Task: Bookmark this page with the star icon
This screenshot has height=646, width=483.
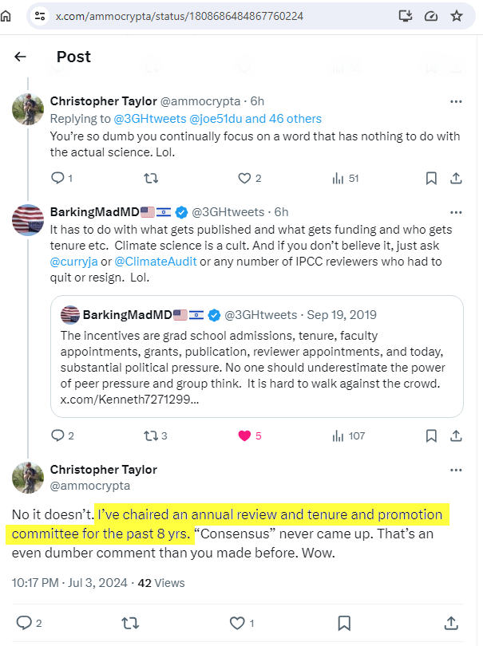Action: [456, 16]
